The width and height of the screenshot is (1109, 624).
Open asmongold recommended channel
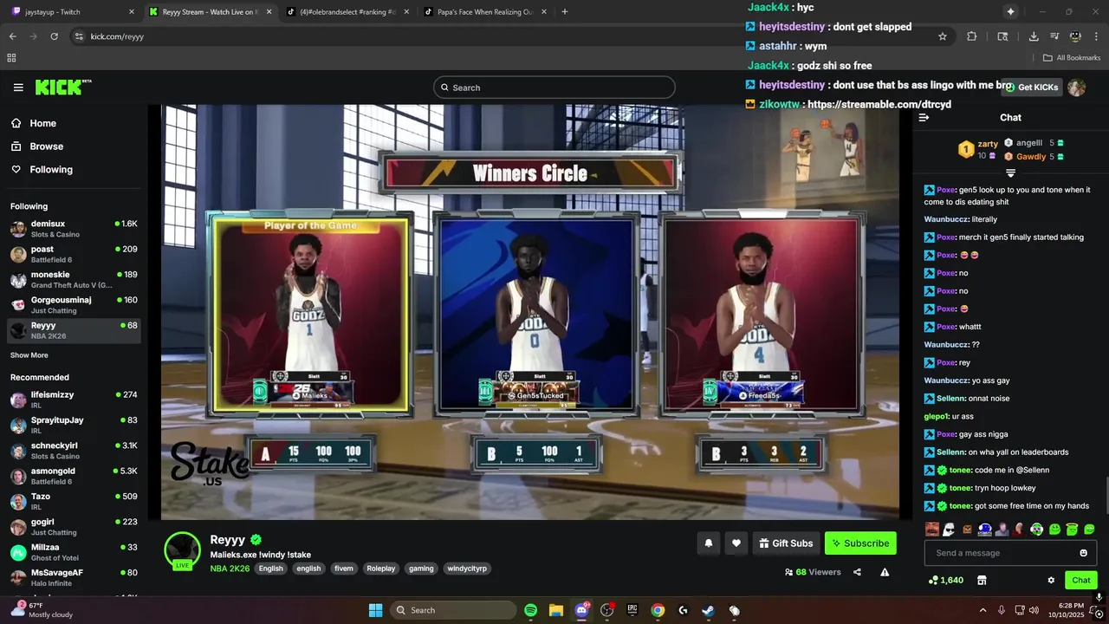pos(74,476)
